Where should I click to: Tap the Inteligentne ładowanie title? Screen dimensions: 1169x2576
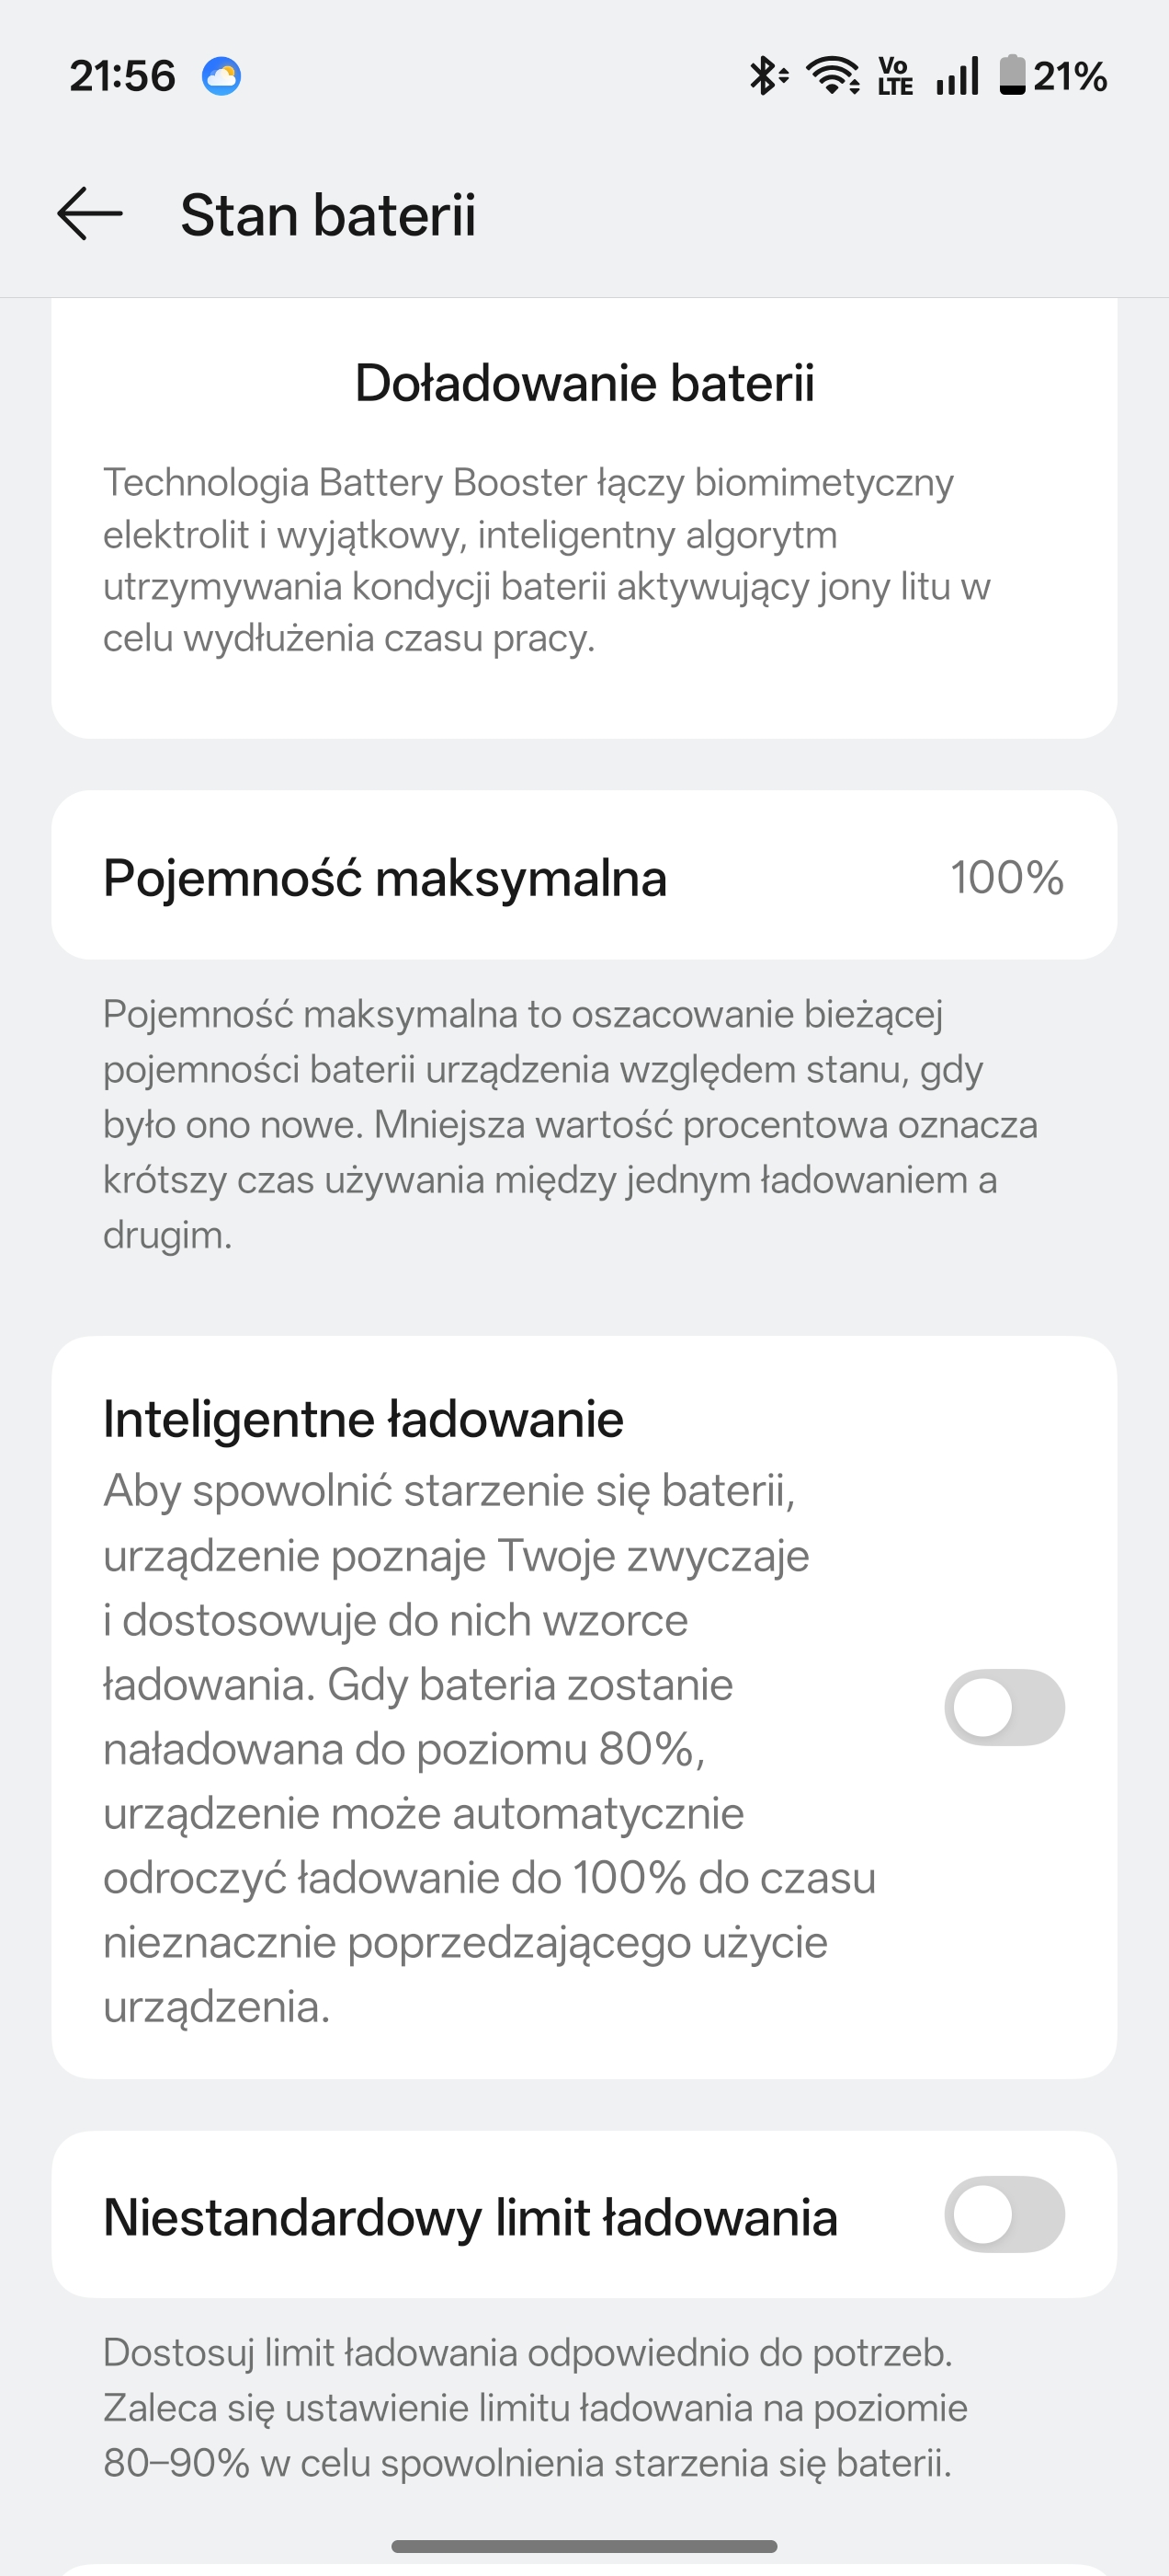click(x=364, y=1419)
